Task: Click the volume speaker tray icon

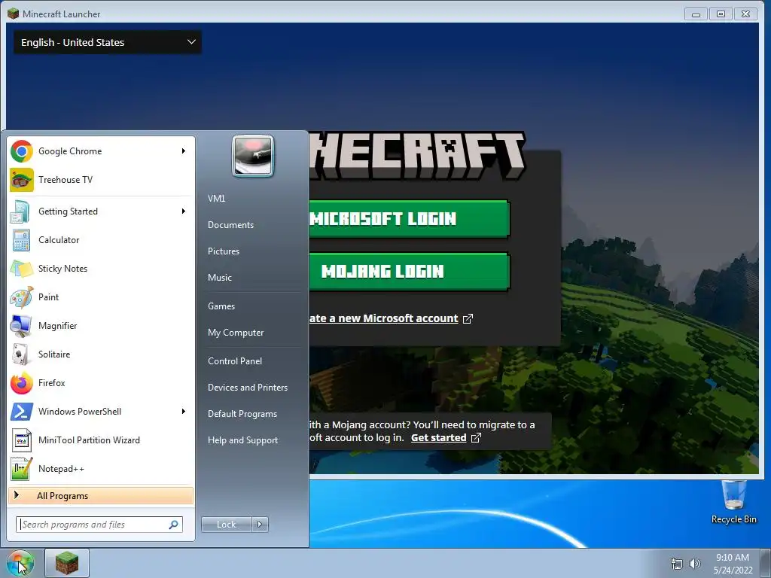Action: pos(695,564)
